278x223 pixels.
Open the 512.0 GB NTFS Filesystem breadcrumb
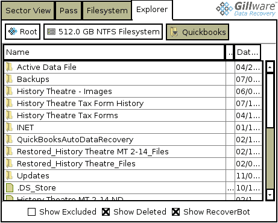(x=103, y=32)
